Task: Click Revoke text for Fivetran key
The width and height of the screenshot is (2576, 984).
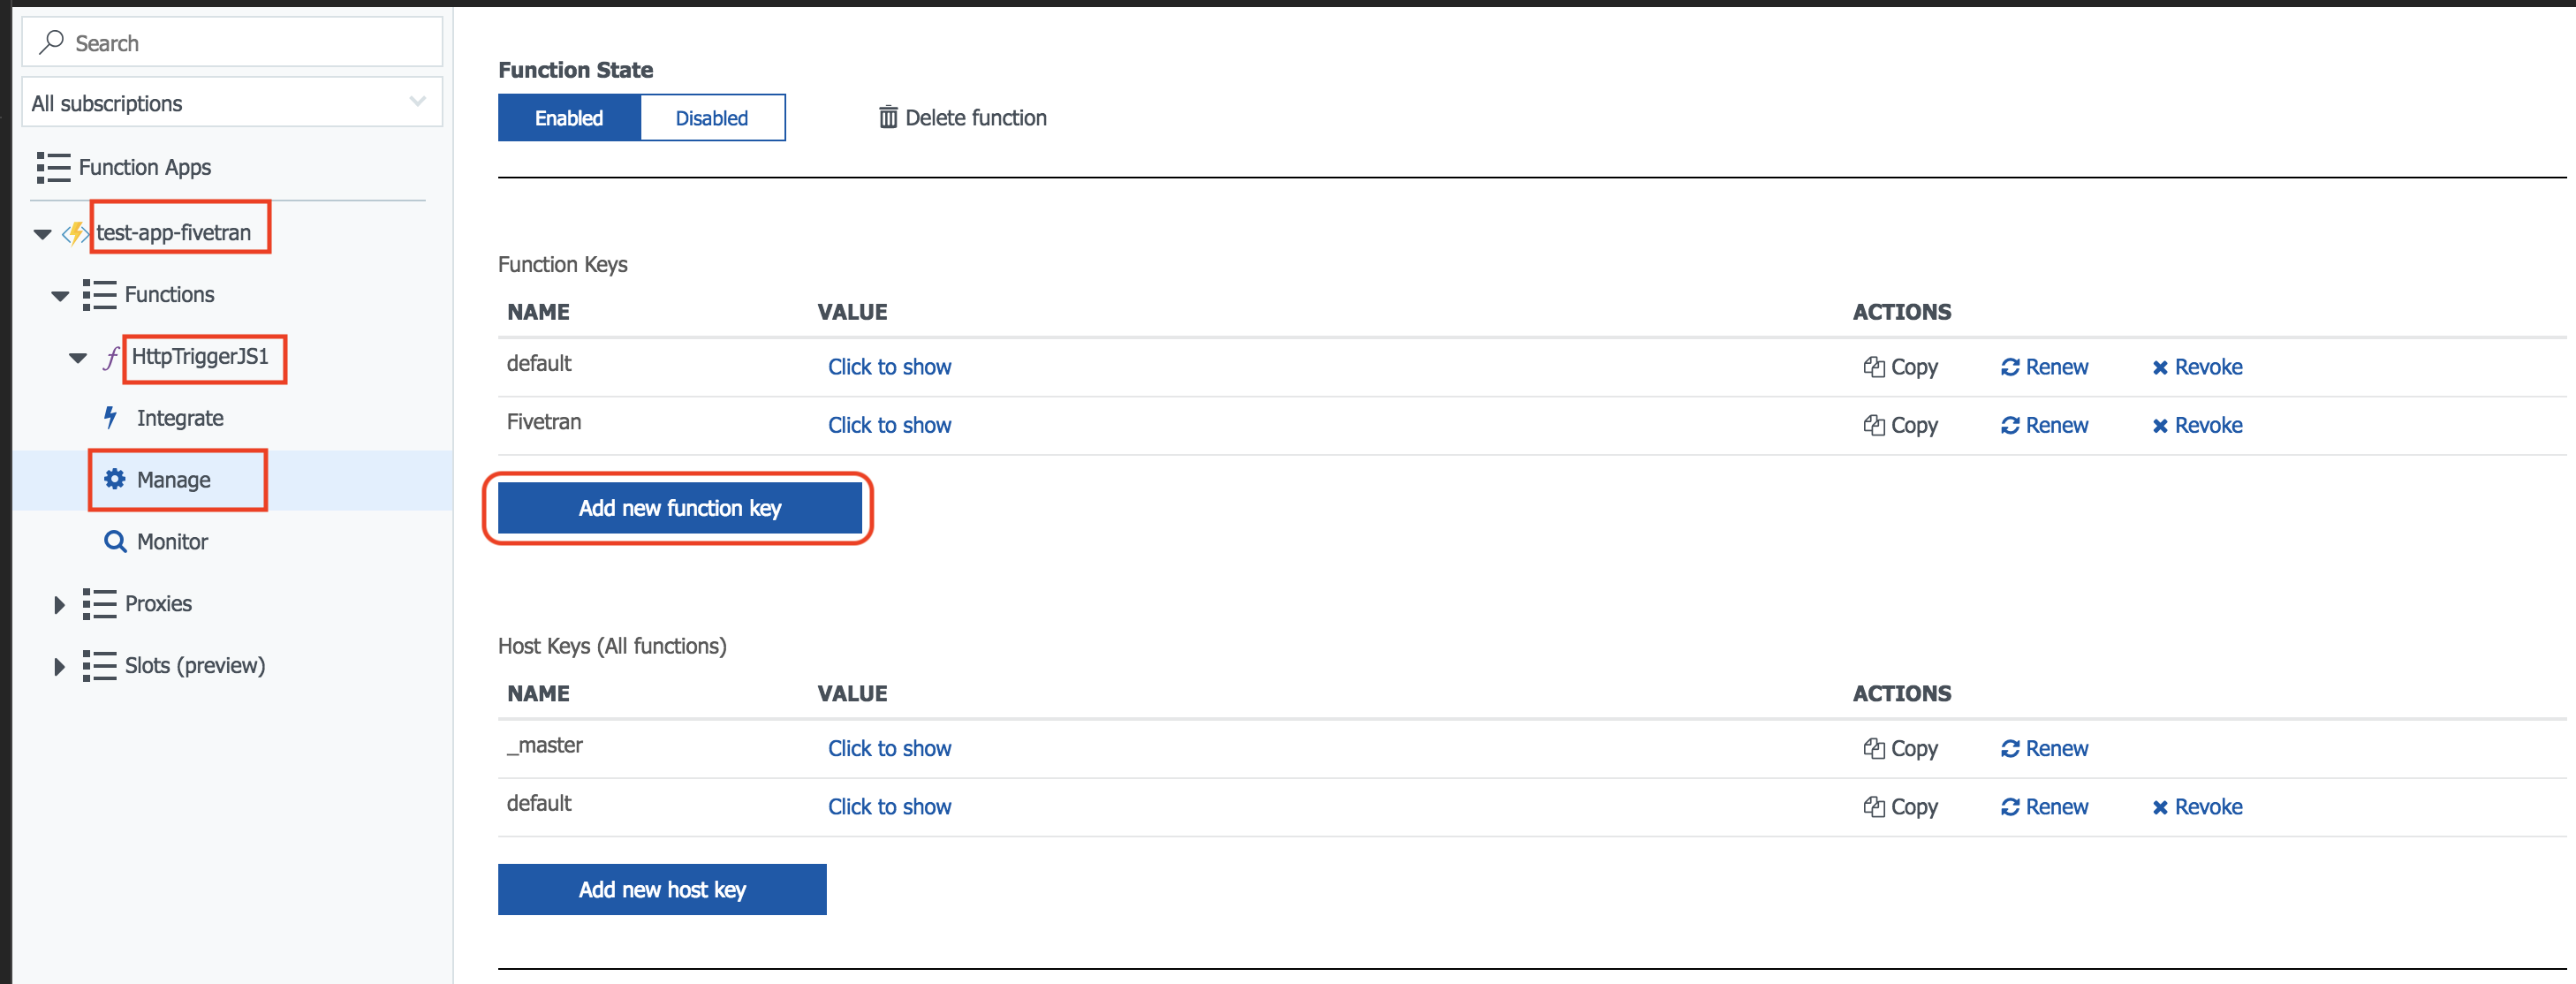Action: coord(2208,425)
